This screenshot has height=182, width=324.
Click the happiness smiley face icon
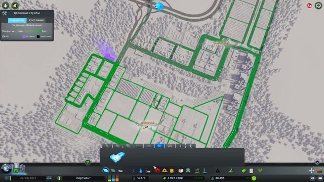[x=254, y=178]
